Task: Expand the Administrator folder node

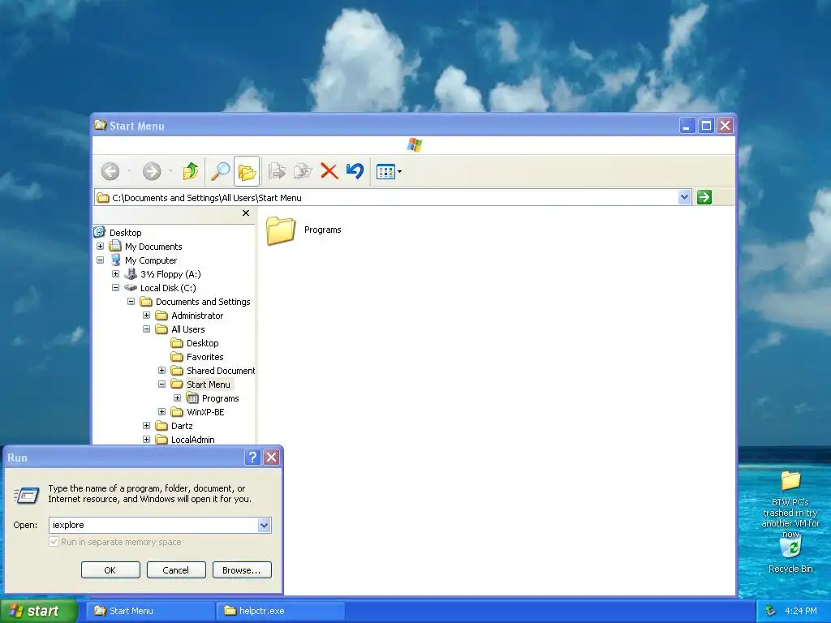Action: (x=146, y=316)
